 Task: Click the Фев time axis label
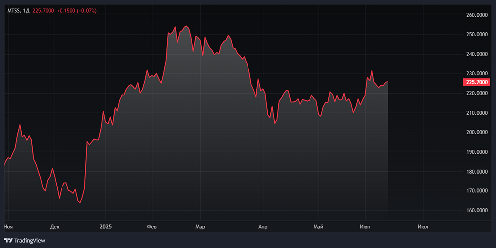coord(152,227)
